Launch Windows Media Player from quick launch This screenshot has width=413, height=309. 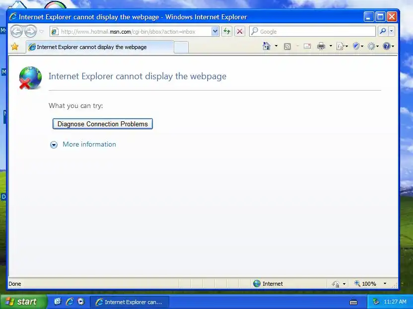tap(81, 302)
